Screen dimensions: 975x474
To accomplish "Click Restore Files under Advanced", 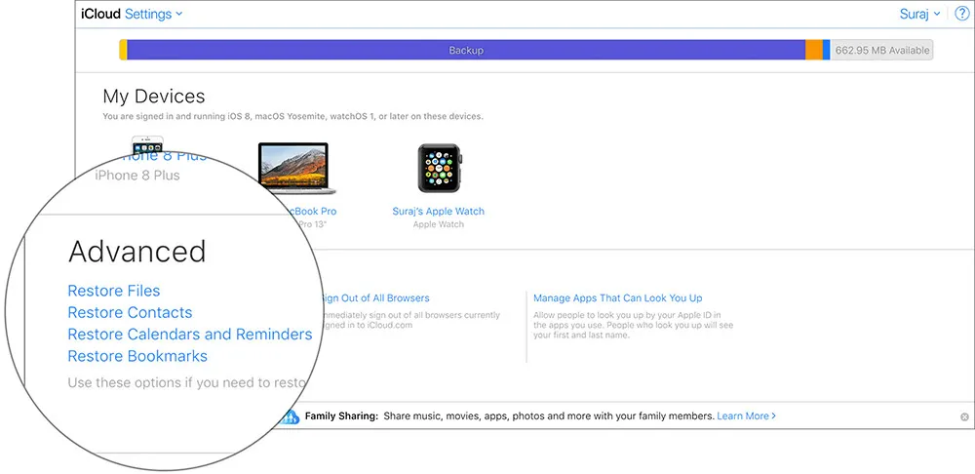I will click(x=113, y=291).
